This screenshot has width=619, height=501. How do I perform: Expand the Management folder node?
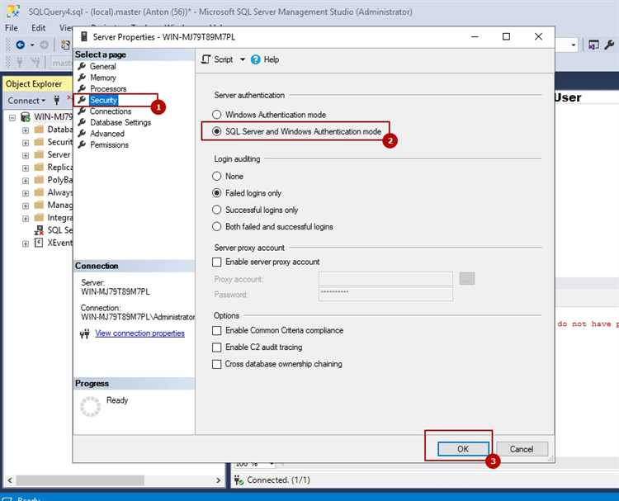click(26, 206)
